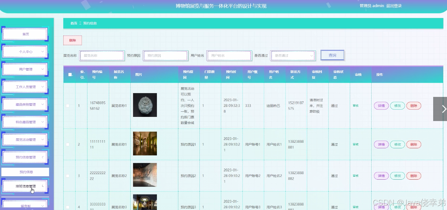Viewport: 447px width, 210px height.
Task: Click the 展览名称2 cell in row 3
Action: (119, 176)
